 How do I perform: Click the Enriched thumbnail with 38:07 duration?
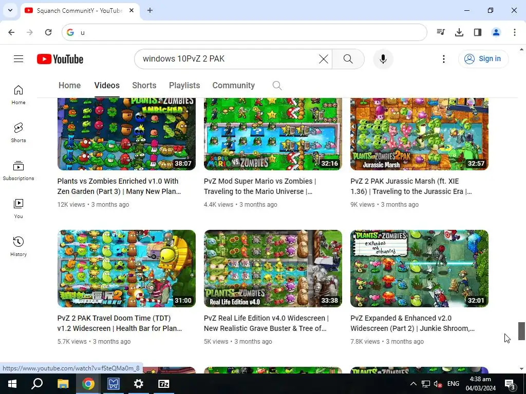[x=126, y=134]
